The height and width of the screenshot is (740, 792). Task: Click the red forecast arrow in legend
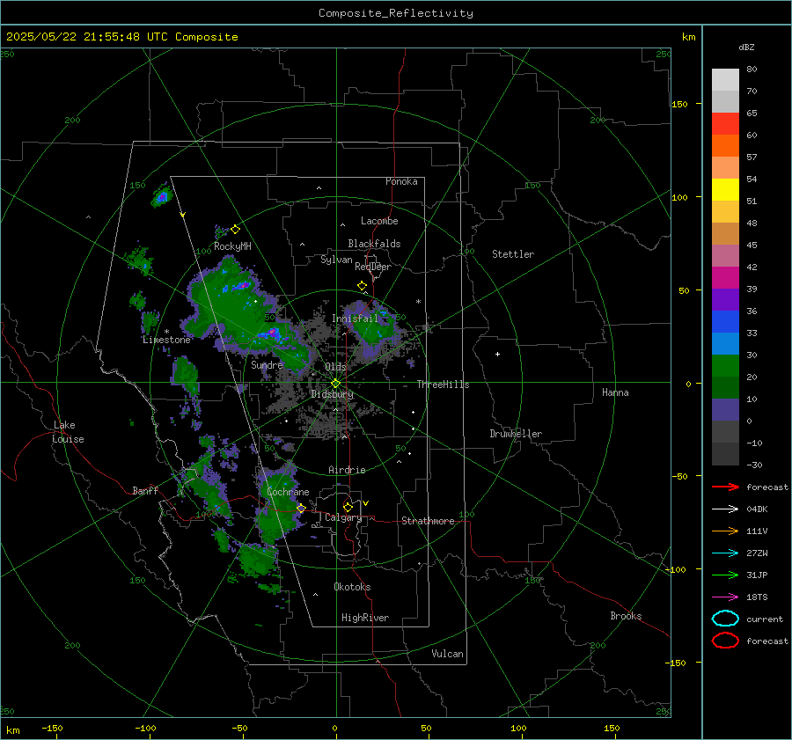725,487
